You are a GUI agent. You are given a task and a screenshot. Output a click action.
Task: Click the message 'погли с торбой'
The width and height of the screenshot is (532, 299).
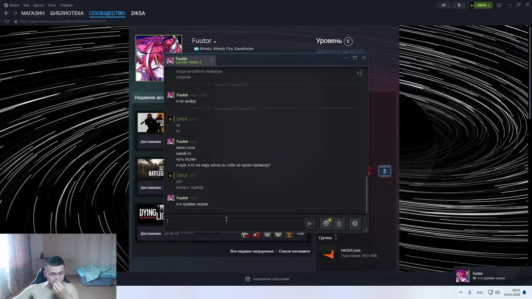[x=190, y=188]
